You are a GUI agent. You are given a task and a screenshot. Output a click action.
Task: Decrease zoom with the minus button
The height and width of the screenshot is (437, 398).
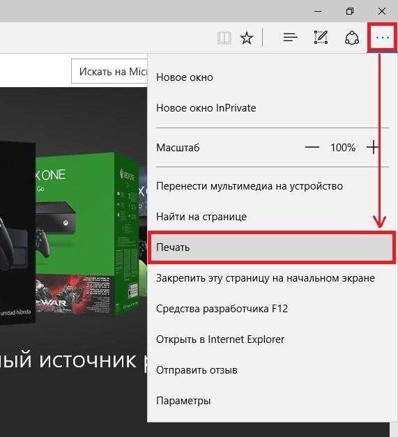(312, 147)
